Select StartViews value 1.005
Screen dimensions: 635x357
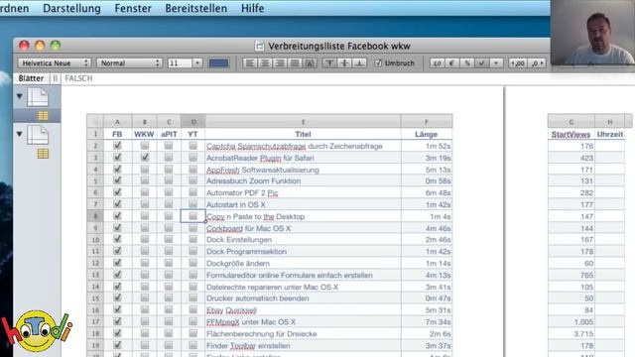pos(571,321)
